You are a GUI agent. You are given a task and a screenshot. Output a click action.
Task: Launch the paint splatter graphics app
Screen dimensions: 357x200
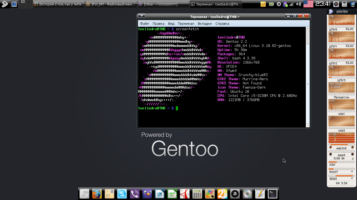coord(210,194)
